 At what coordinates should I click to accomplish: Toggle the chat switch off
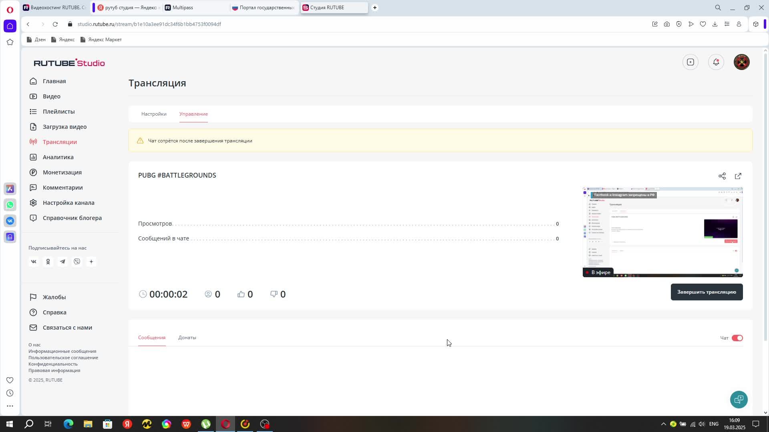[x=737, y=338]
